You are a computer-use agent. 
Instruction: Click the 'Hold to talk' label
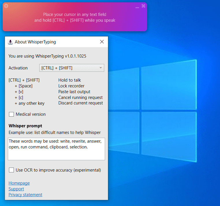(70, 80)
